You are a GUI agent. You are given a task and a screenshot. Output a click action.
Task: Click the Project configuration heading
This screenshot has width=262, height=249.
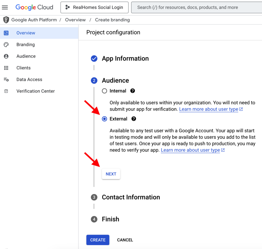(113, 32)
